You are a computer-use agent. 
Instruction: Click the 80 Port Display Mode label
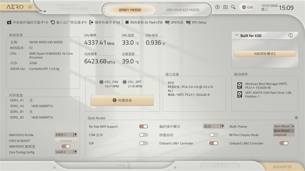244,135
